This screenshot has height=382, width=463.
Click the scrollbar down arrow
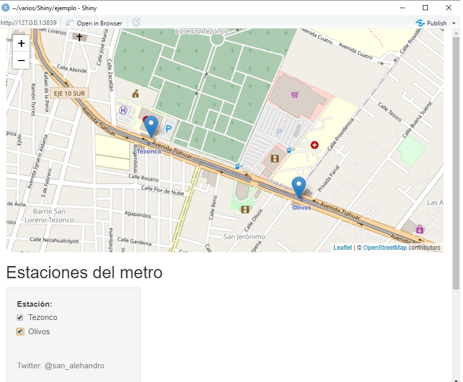(456, 378)
